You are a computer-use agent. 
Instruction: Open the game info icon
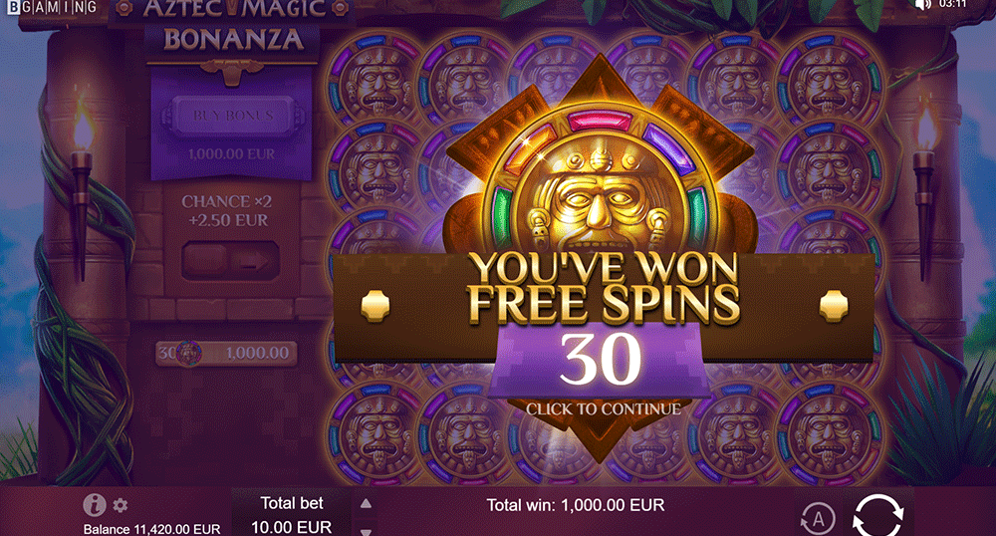[94, 505]
